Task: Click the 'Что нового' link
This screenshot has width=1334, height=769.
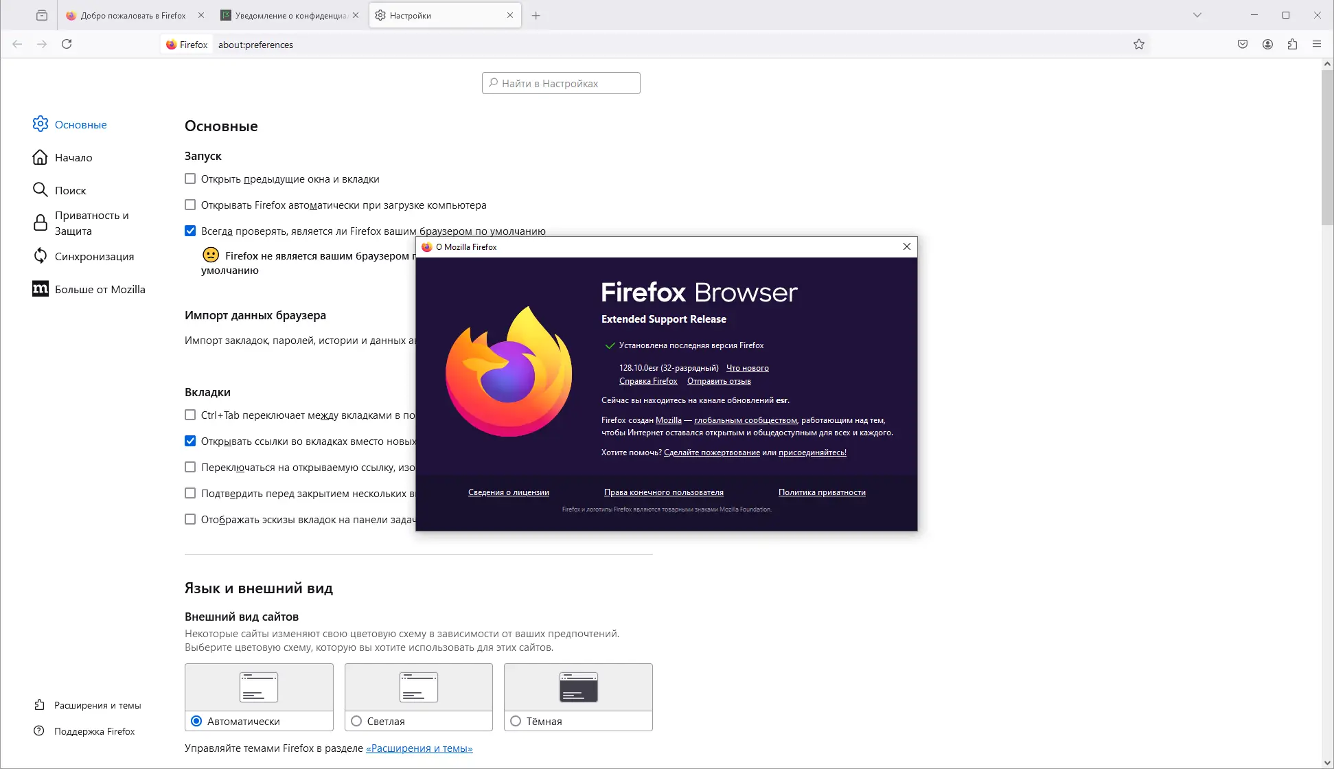Action: (x=747, y=368)
